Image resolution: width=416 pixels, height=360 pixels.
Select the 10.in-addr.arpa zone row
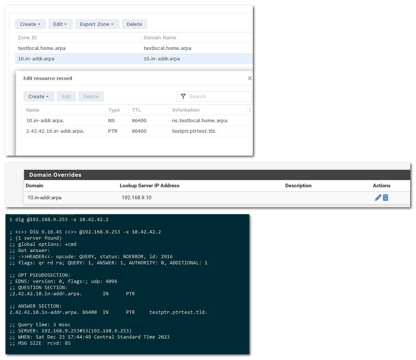tap(134, 59)
